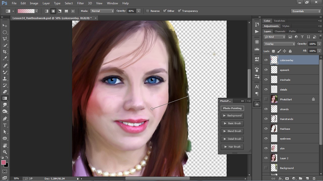This screenshot has height=181, width=323.
Task: Create a new layer
Action: coord(307,178)
